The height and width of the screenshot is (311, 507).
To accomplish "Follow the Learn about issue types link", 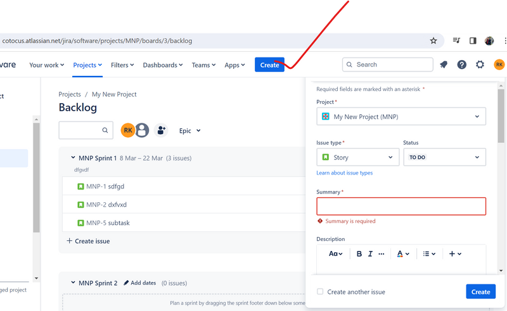I will click(x=344, y=173).
